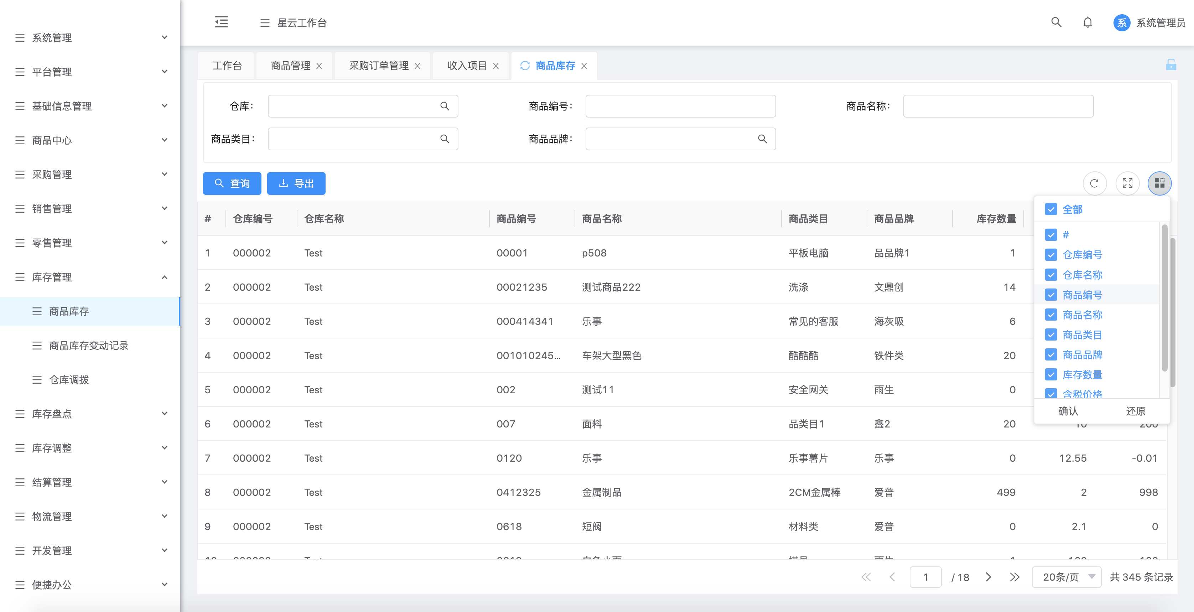Focus the 商品名称 input field
Viewport: 1194px width, 612px height.
tap(998, 106)
